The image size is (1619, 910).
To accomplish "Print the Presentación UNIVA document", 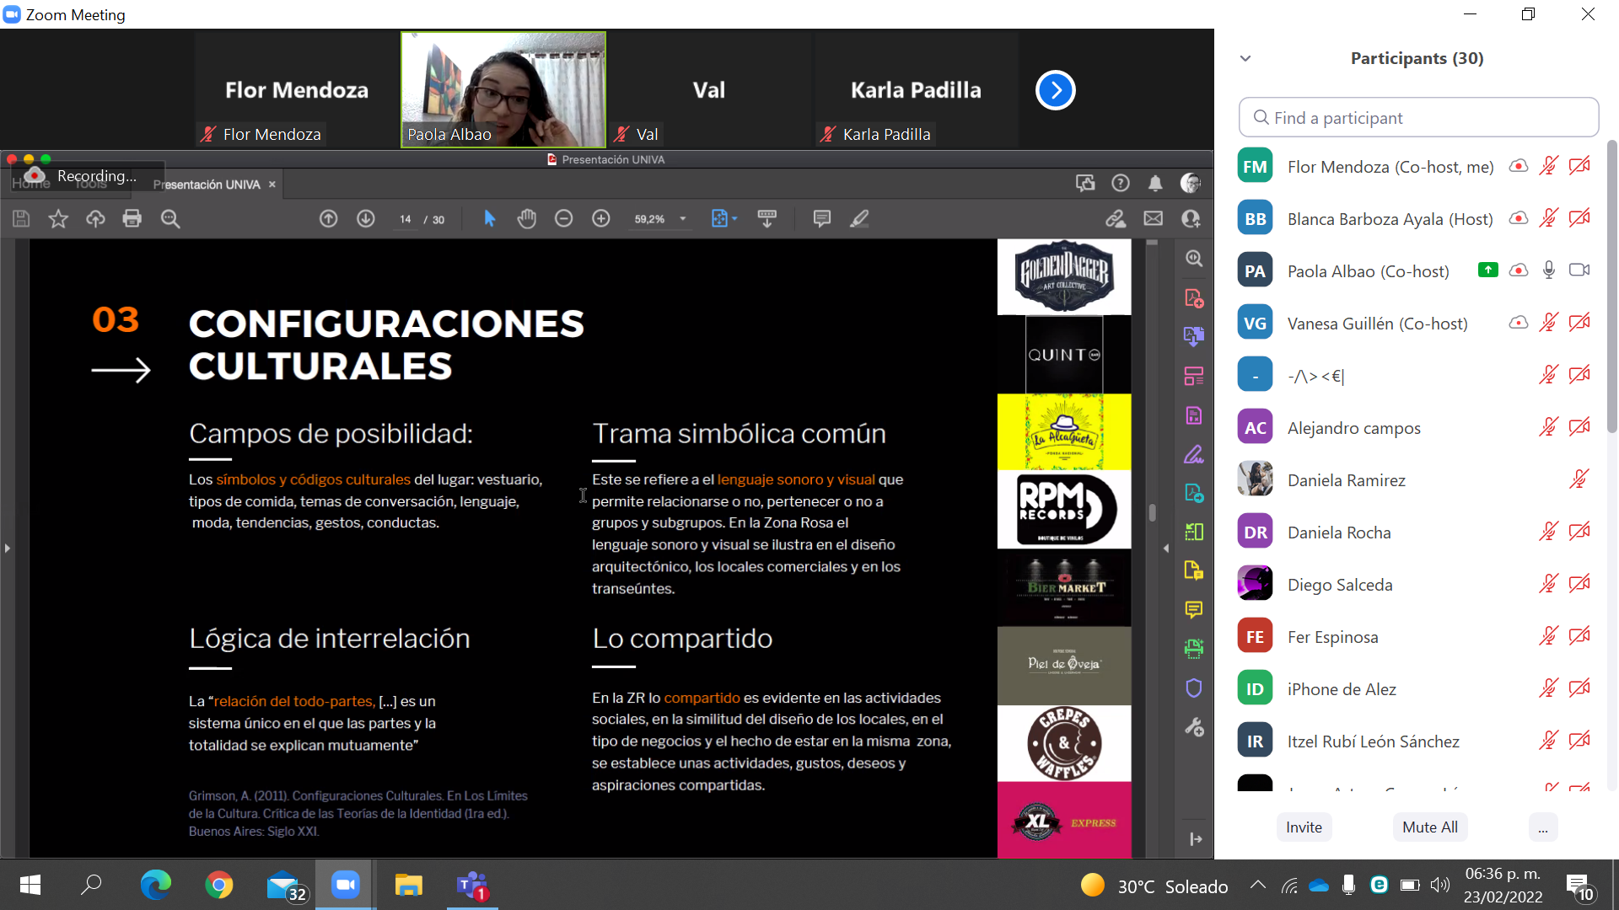I will click(x=132, y=219).
